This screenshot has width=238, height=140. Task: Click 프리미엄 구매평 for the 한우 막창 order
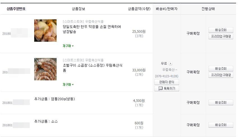tap(221, 36)
